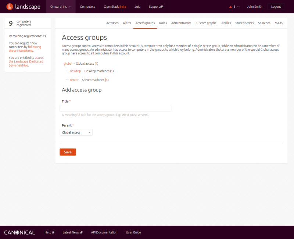Open the MAAS tab
294x239 pixels.
(x=279, y=23)
